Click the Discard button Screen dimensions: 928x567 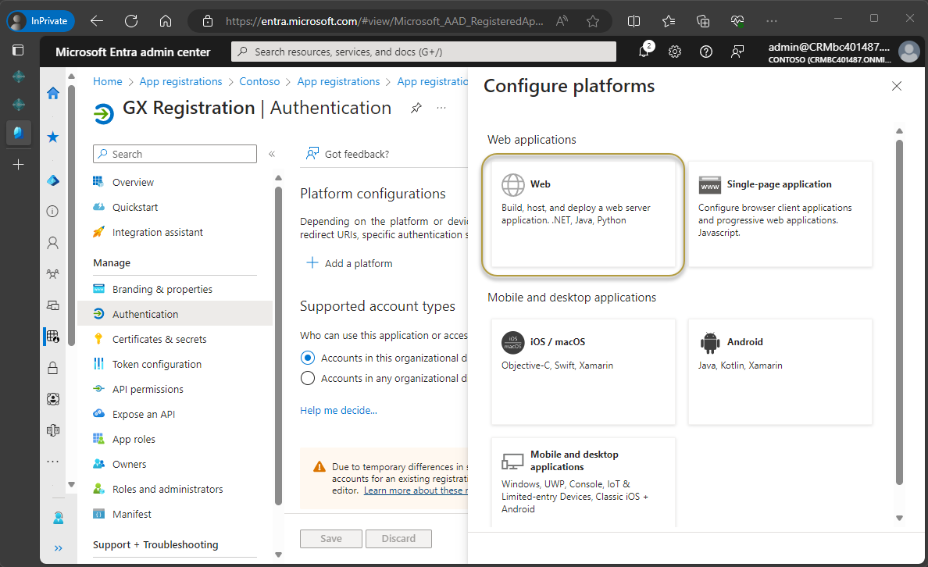coord(398,538)
